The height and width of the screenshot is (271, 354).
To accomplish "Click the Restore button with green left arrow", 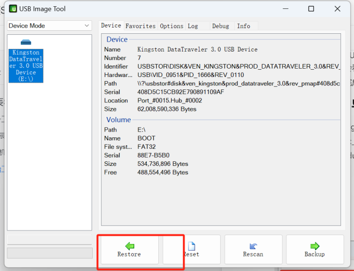I will coord(129,249).
